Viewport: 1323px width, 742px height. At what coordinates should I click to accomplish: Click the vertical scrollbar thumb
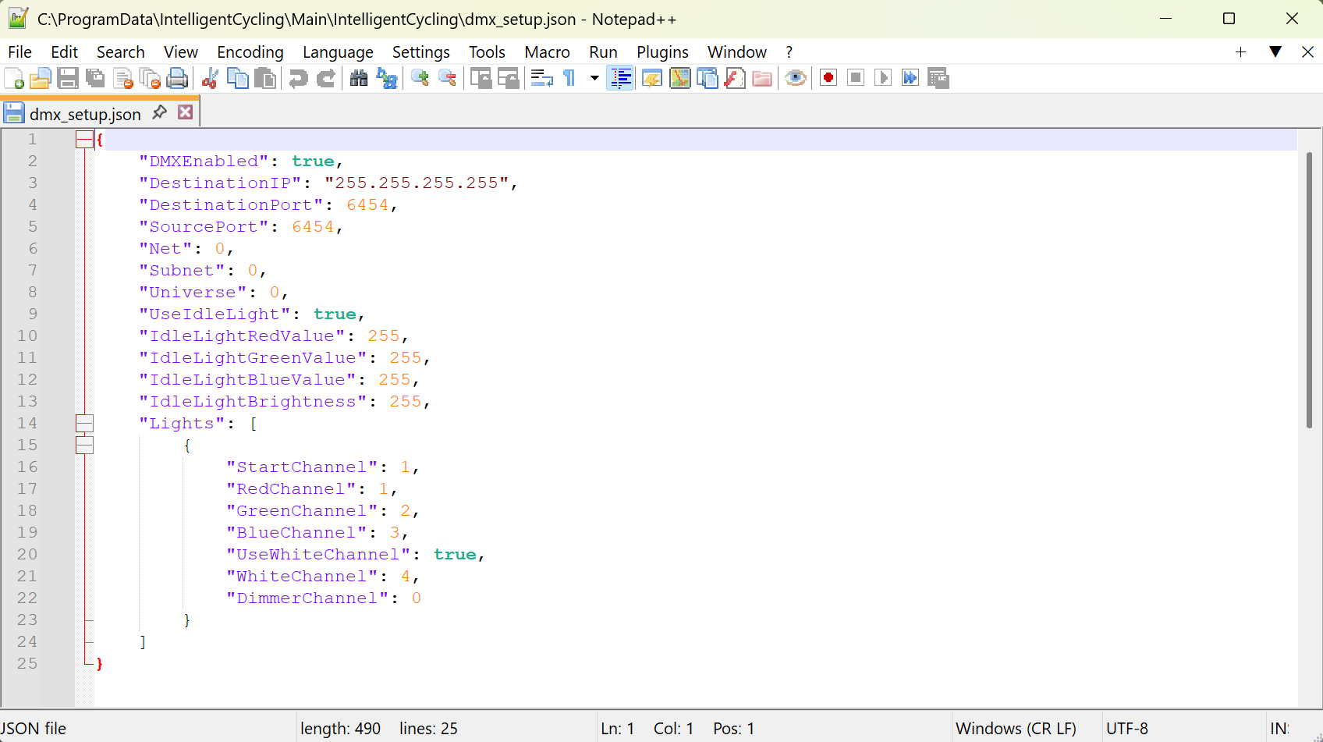click(x=1309, y=289)
